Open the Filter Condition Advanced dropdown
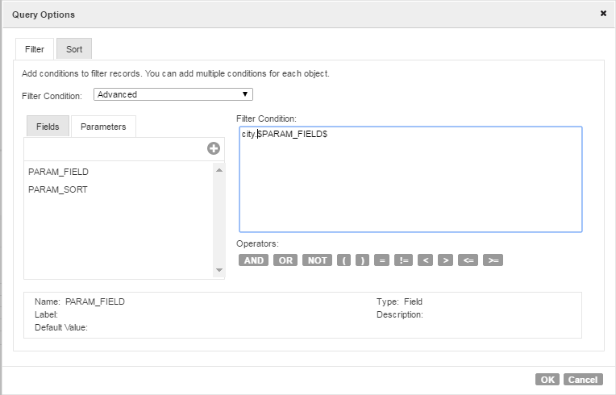Image resolution: width=616 pixels, height=395 pixels. point(173,94)
